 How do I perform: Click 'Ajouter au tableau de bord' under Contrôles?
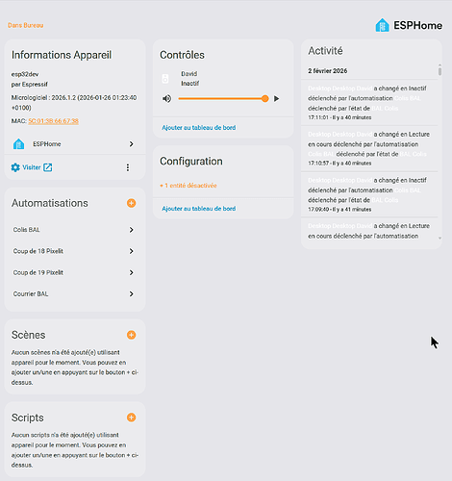pyautogui.click(x=199, y=128)
